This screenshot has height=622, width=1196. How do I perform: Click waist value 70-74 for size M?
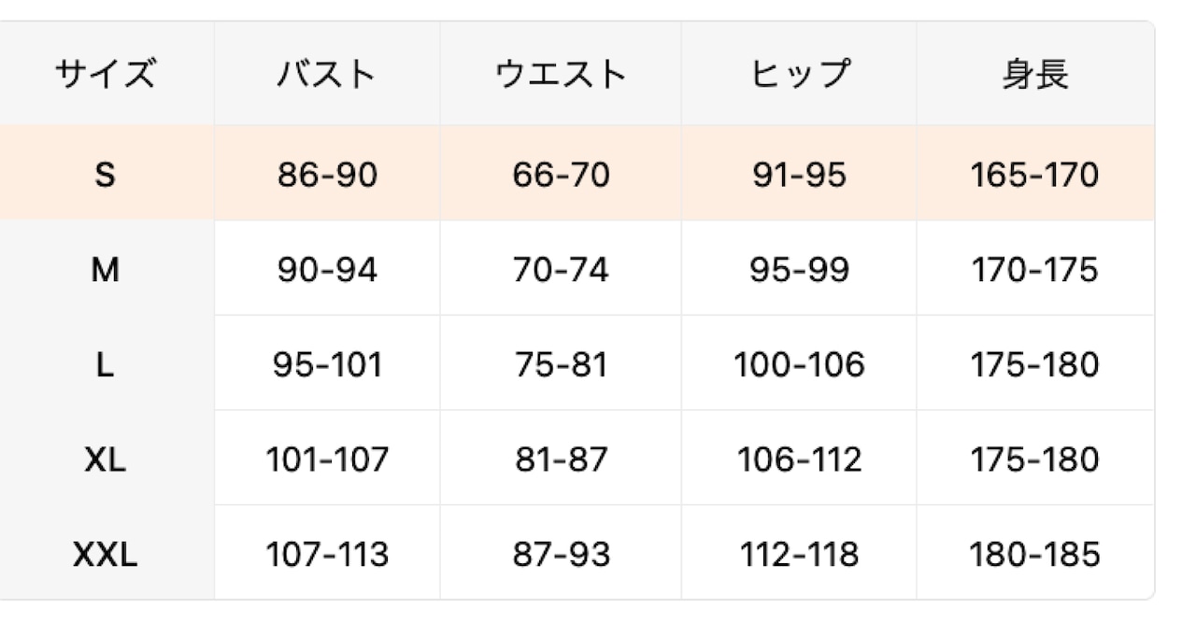(561, 270)
